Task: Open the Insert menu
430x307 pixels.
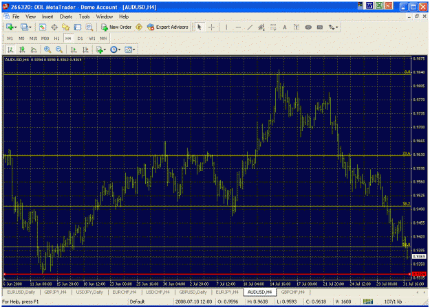Action: coord(47,16)
